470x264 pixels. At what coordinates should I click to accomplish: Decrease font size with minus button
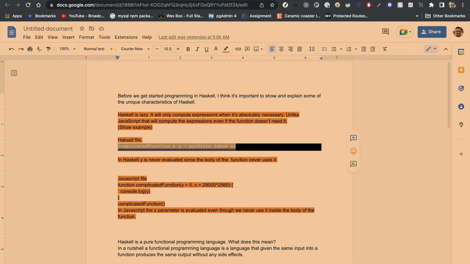click(x=157, y=49)
